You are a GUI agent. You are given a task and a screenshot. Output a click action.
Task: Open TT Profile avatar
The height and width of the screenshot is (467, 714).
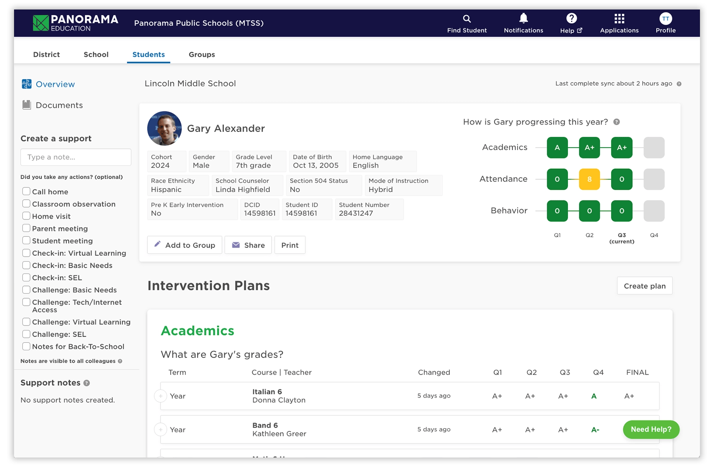[665, 19]
